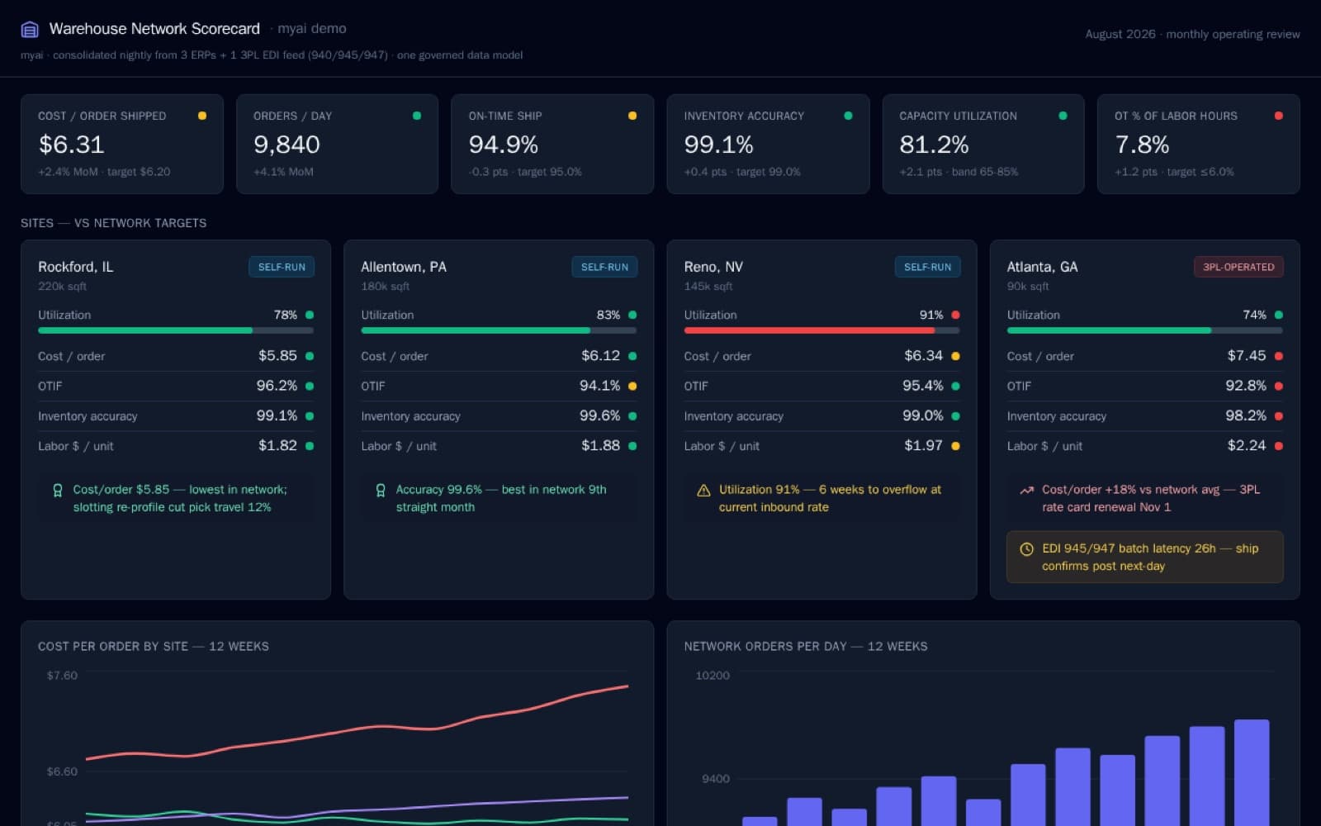1321x826 pixels.
Task: Click the clock icon in EDI latency alert
Action: click(1026, 548)
